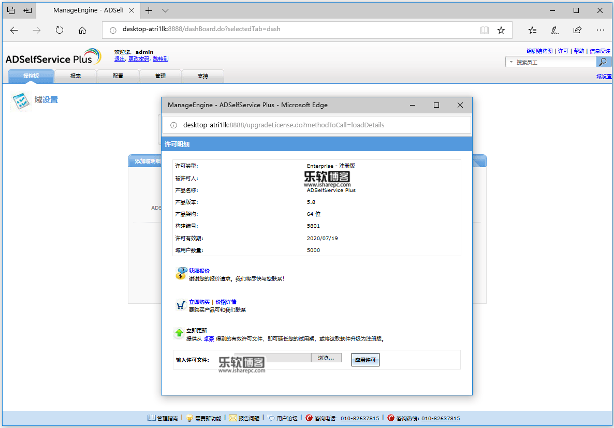Show tabs you've set aside

click(x=11, y=10)
